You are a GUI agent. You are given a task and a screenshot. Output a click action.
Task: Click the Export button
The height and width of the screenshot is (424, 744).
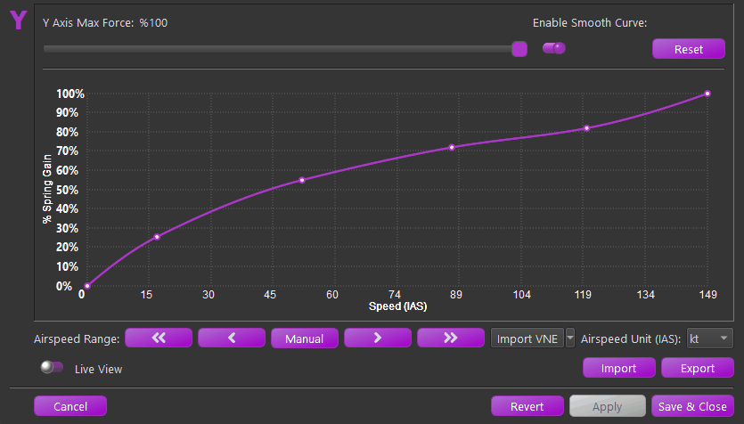tap(697, 368)
